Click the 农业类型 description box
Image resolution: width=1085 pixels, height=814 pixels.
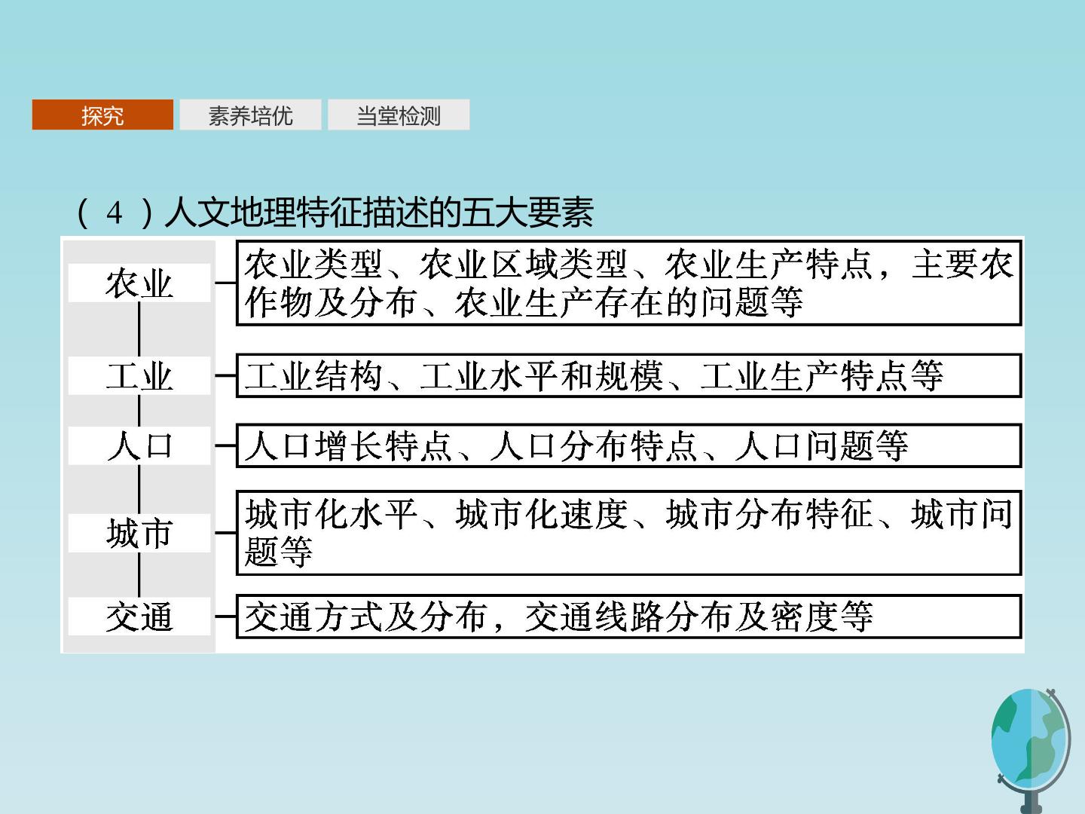point(629,283)
